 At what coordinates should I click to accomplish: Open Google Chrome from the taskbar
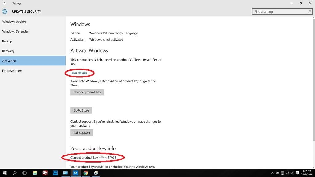pyautogui.click(x=86, y=173)
